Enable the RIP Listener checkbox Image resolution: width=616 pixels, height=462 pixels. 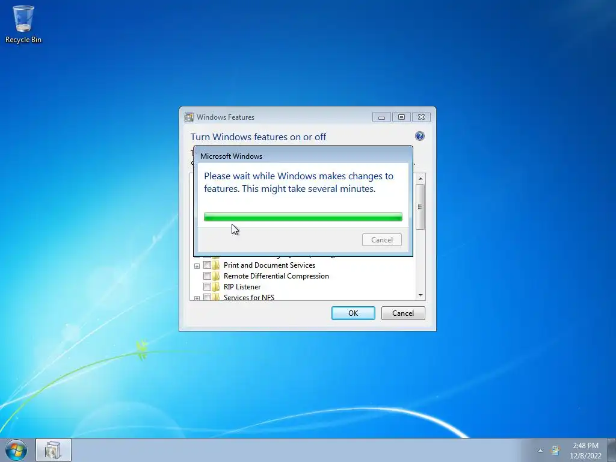pyautogui.click(x=207, y=287)
